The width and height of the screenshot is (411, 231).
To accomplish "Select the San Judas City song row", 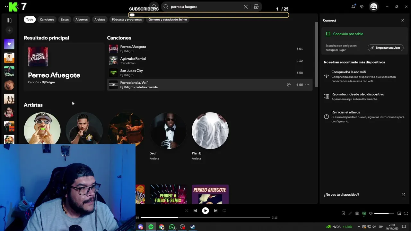I will point(210,73).
